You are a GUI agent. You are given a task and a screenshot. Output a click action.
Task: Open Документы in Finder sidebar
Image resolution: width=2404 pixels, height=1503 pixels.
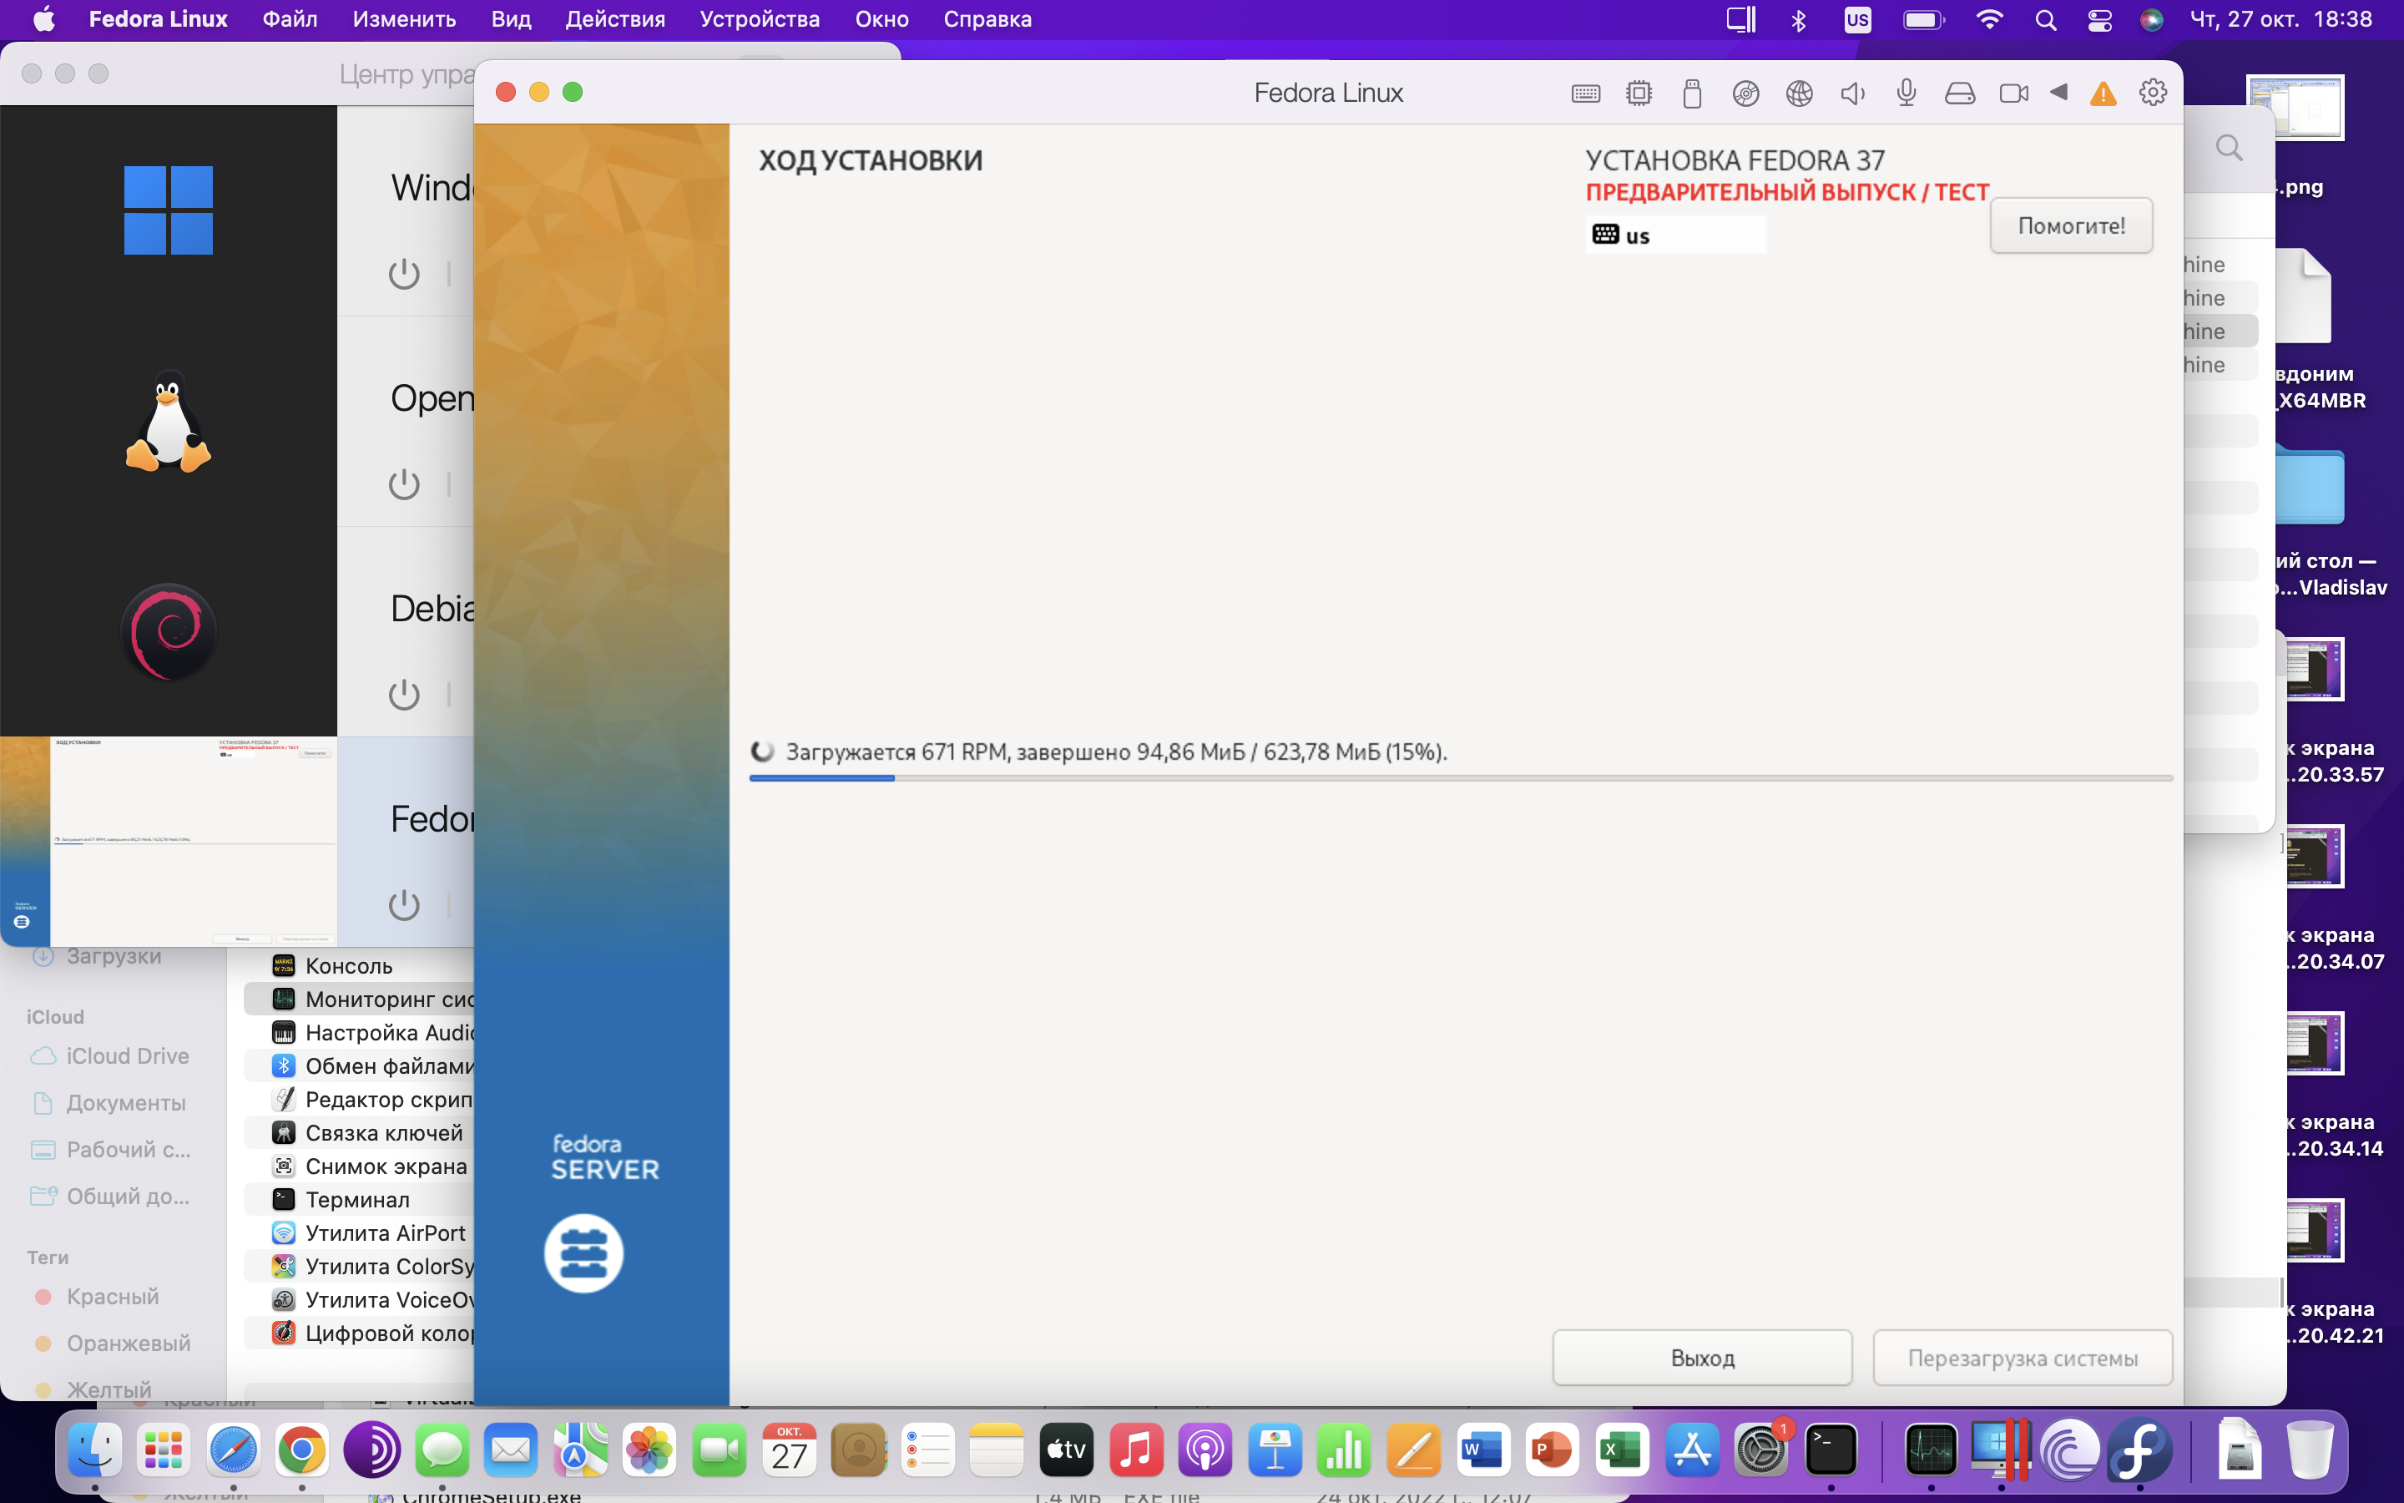(110, 1102)
